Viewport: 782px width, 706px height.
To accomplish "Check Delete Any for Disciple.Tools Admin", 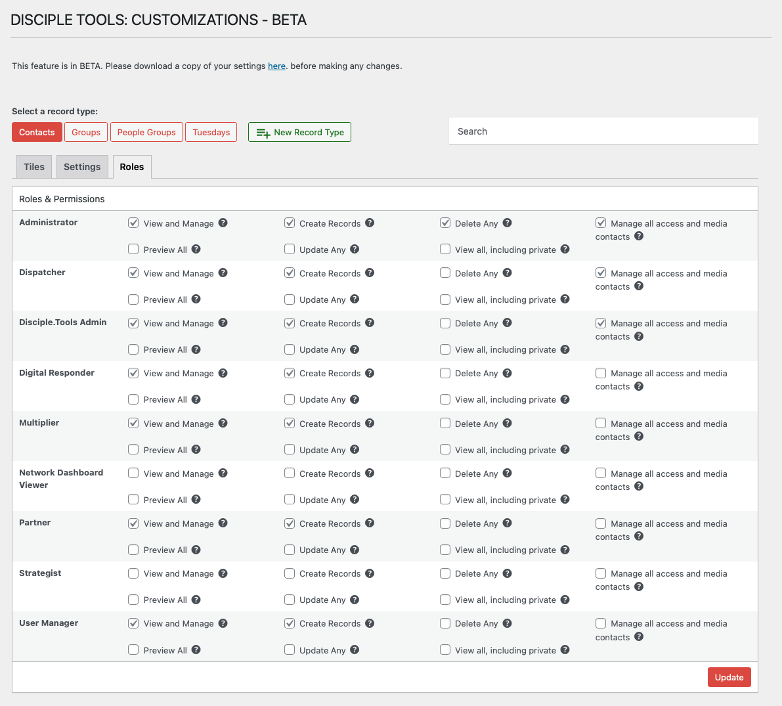I will pyautogui.click(x=445, y=323).
